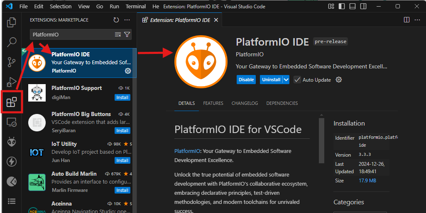This screenshot has height=213, width=426.
Task: Open the Selection menu
Action: click(x=61, y=6)
